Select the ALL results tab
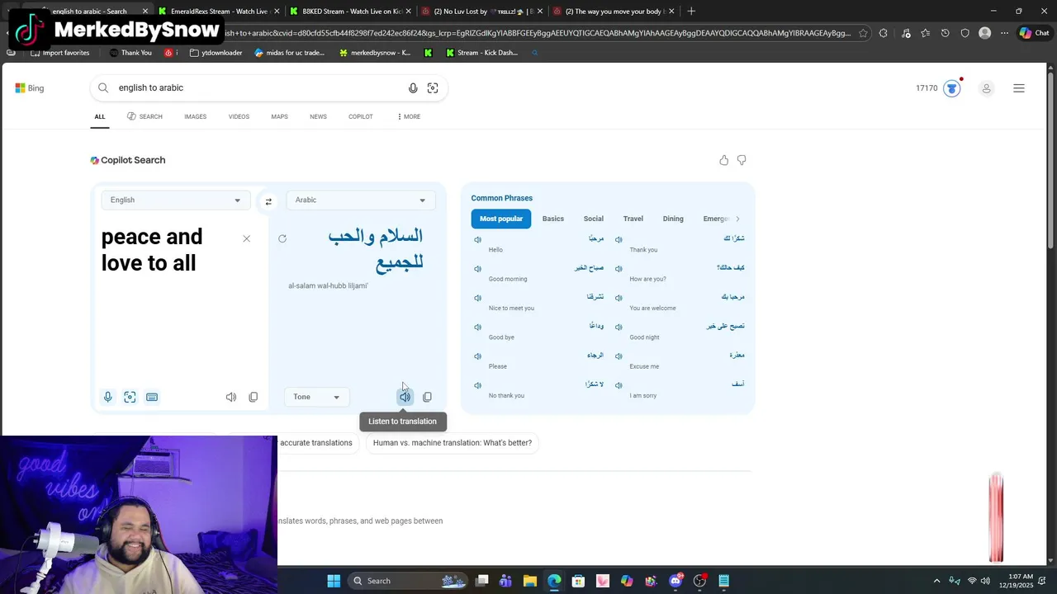 click(x=100, y=116)
